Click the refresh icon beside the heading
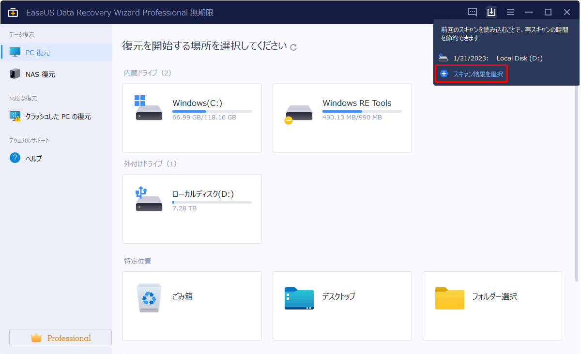 pos(293,47)
